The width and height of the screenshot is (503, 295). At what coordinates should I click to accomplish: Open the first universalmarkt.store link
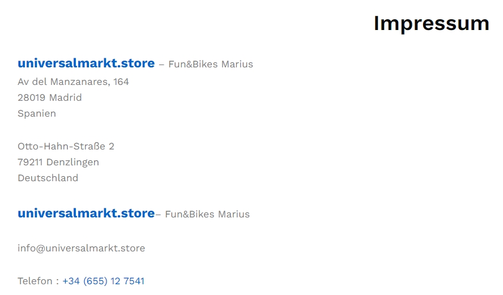click(86, 63)
